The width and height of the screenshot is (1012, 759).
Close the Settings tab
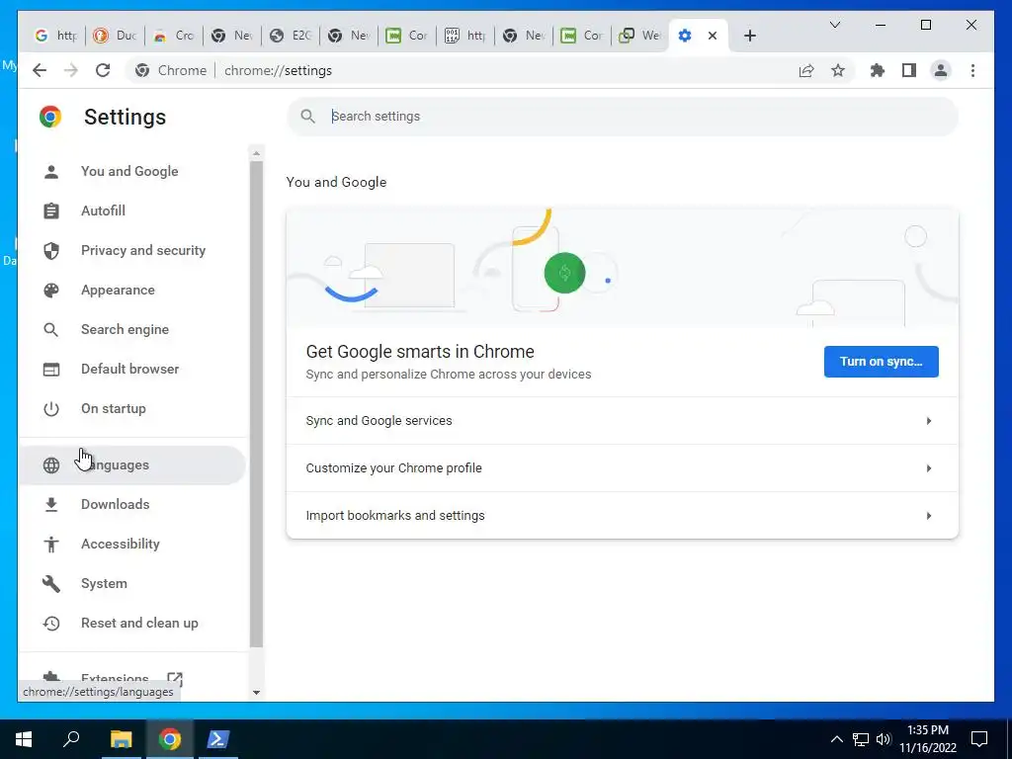(713, 36)
